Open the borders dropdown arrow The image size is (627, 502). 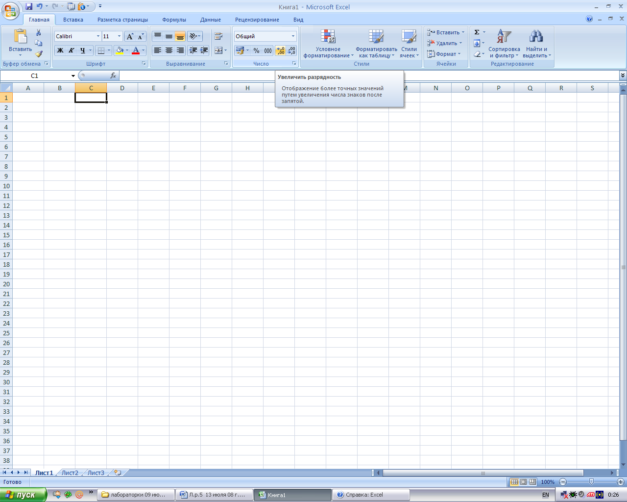(x=109, y=50)
